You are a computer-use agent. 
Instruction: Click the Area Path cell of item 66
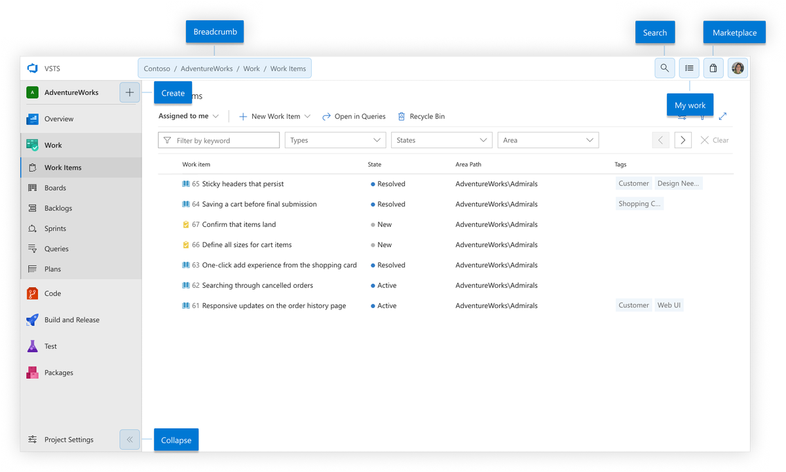(496, 245)
